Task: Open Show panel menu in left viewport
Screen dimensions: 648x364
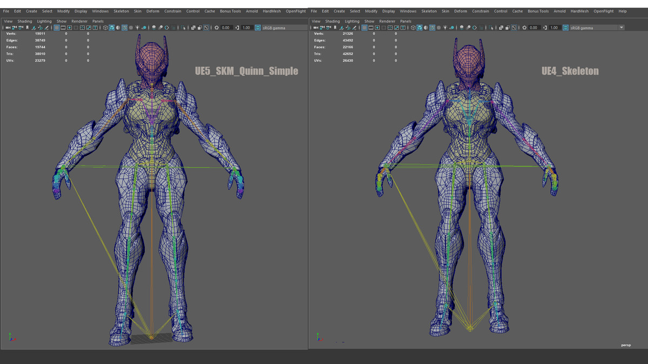Action: [x=62, y=22]
